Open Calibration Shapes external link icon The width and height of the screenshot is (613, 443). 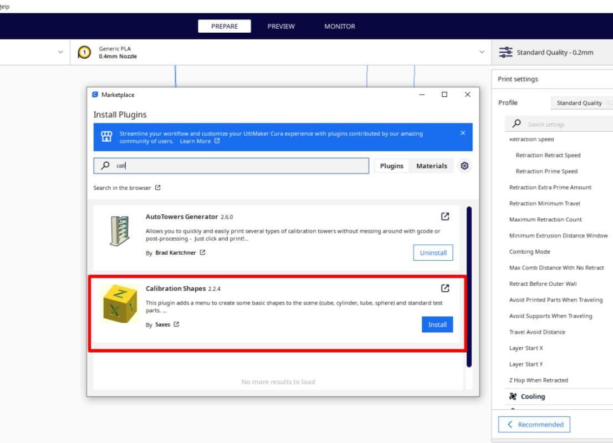coord(445,288)
